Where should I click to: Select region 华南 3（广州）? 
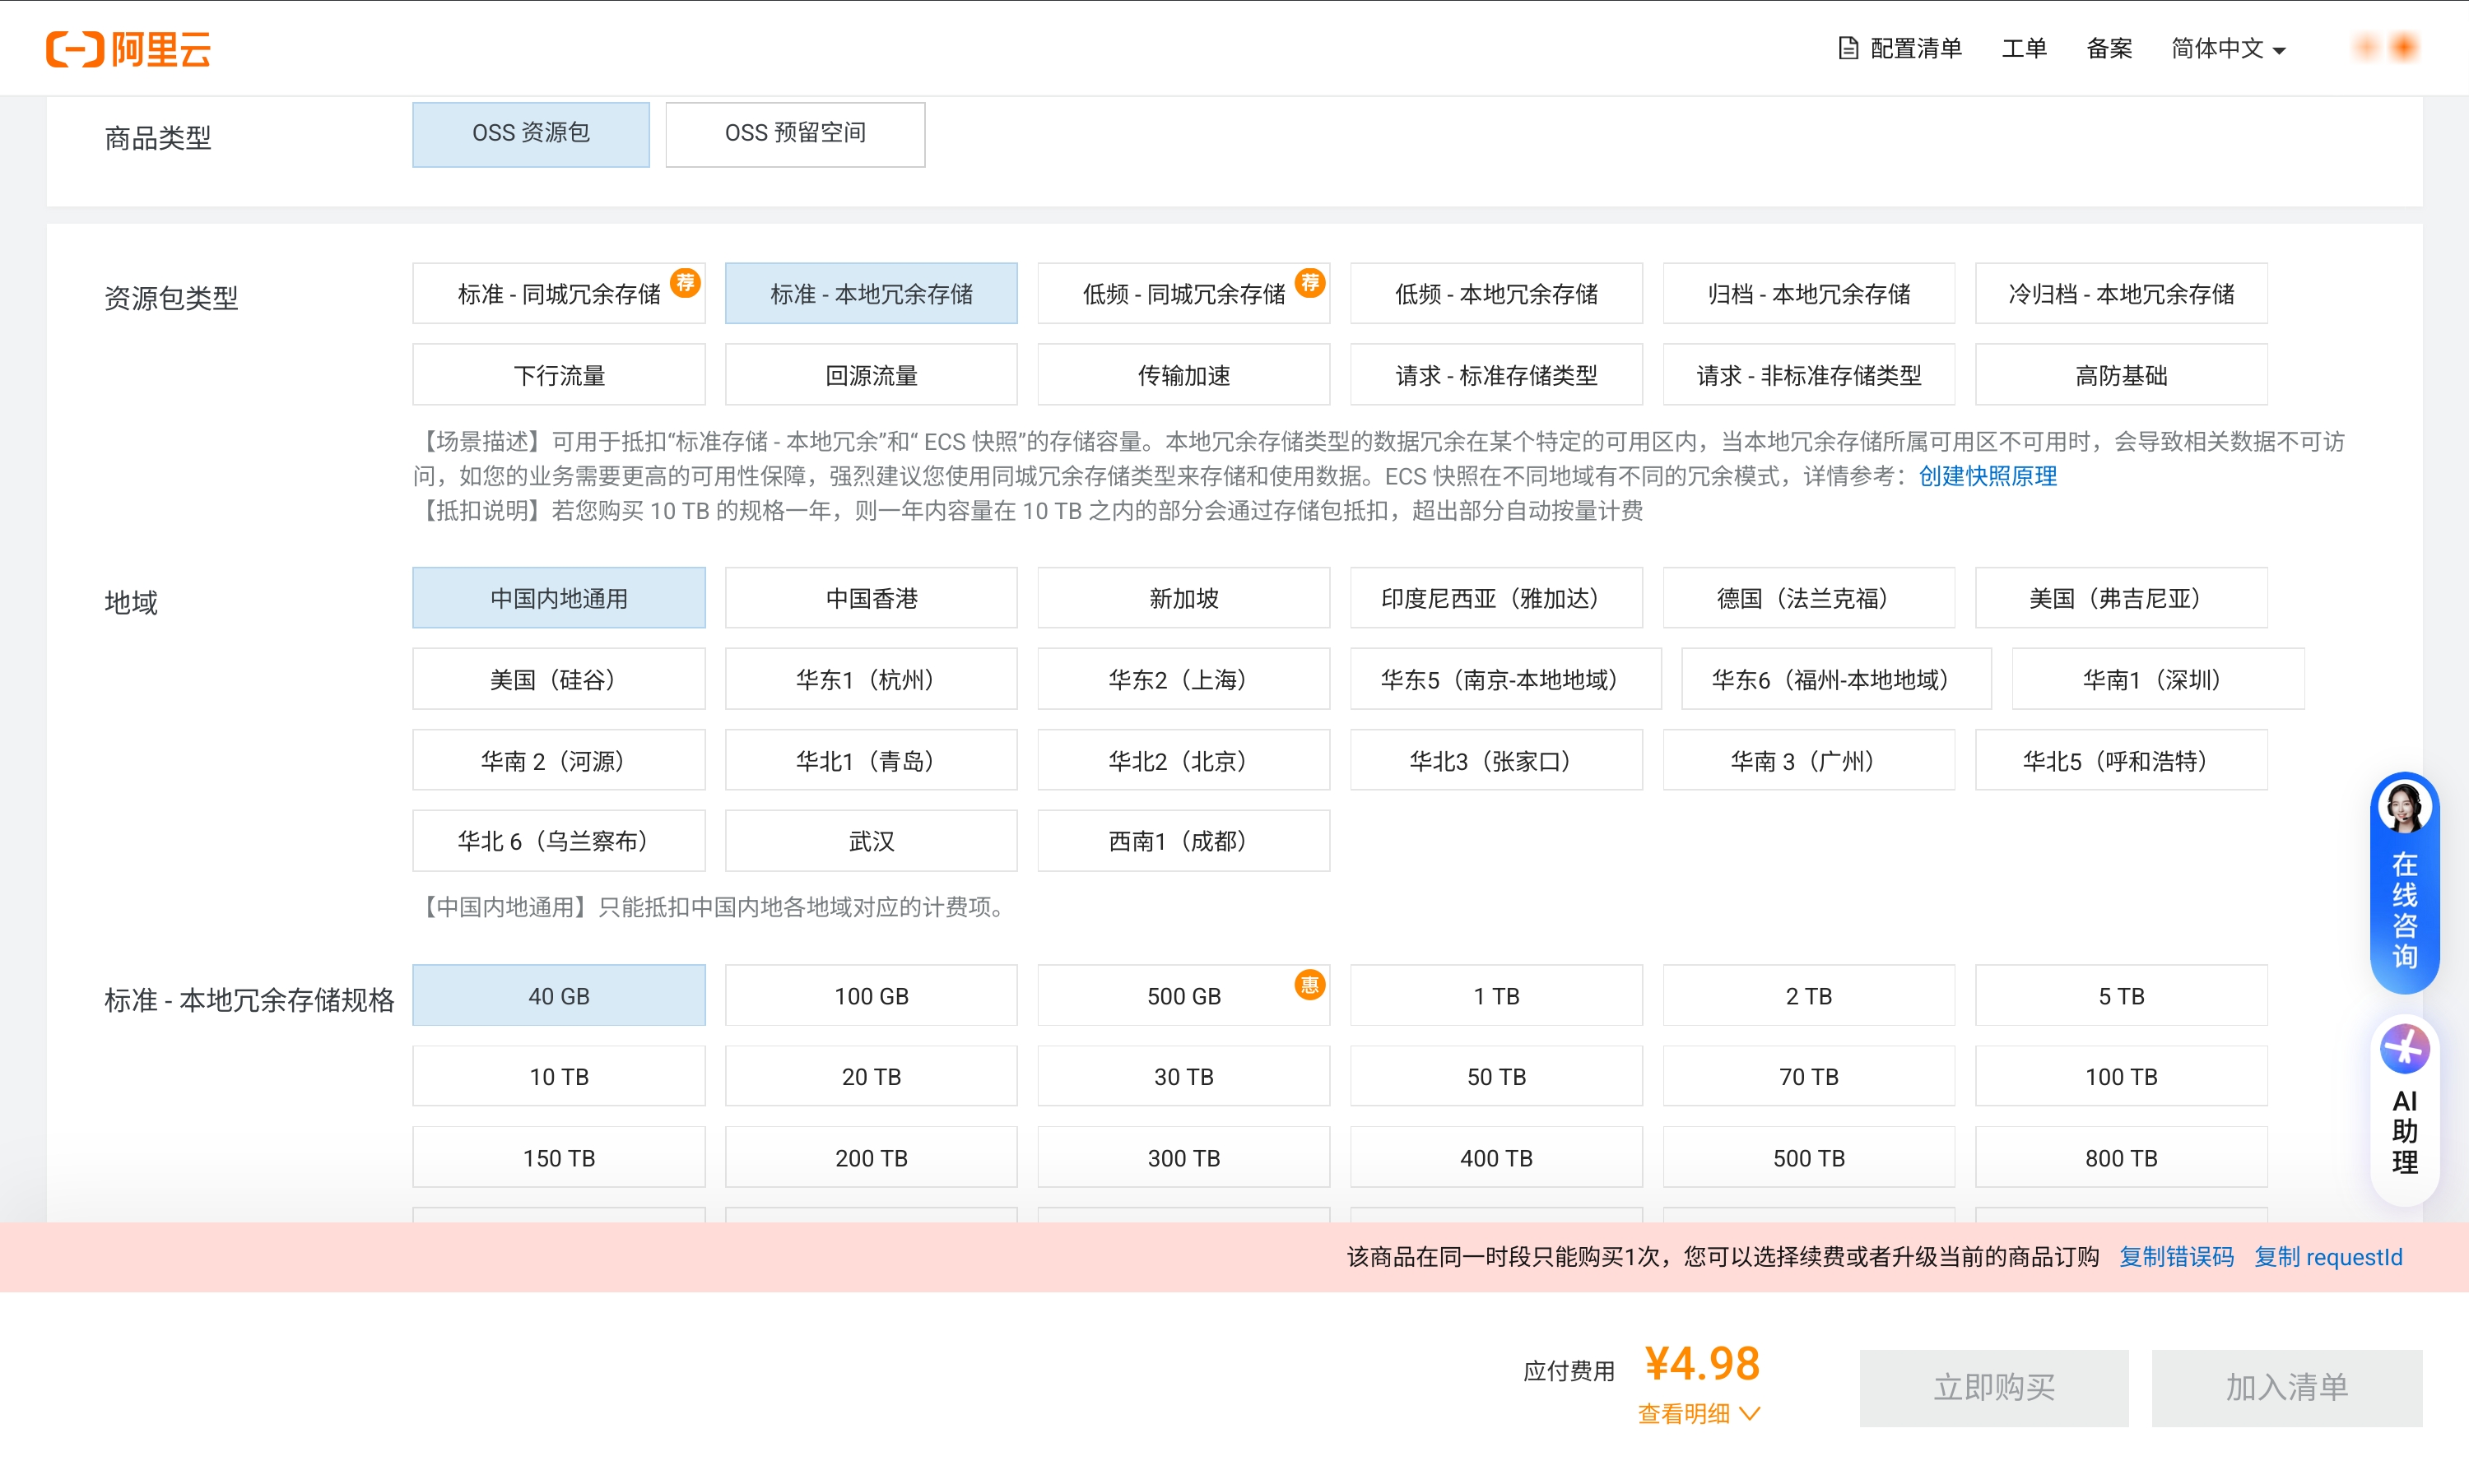[x=1809, y=760]
